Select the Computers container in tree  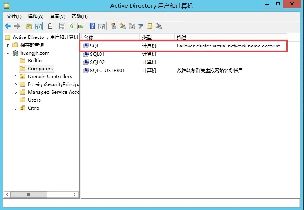coord(40,69)
